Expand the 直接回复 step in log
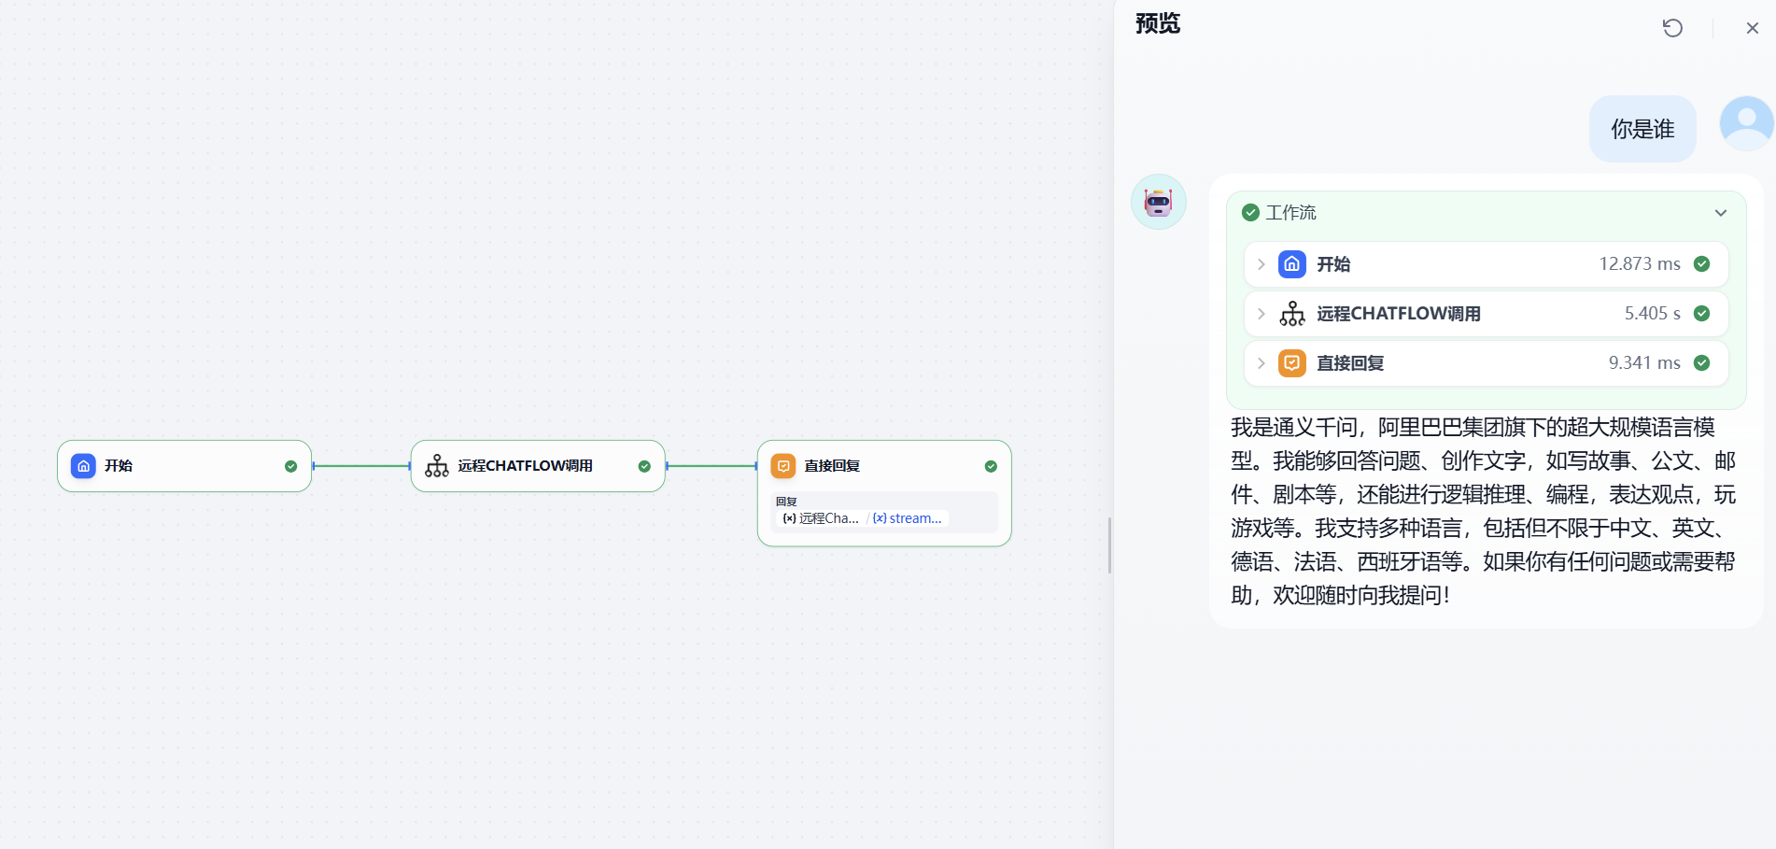 1262,363
